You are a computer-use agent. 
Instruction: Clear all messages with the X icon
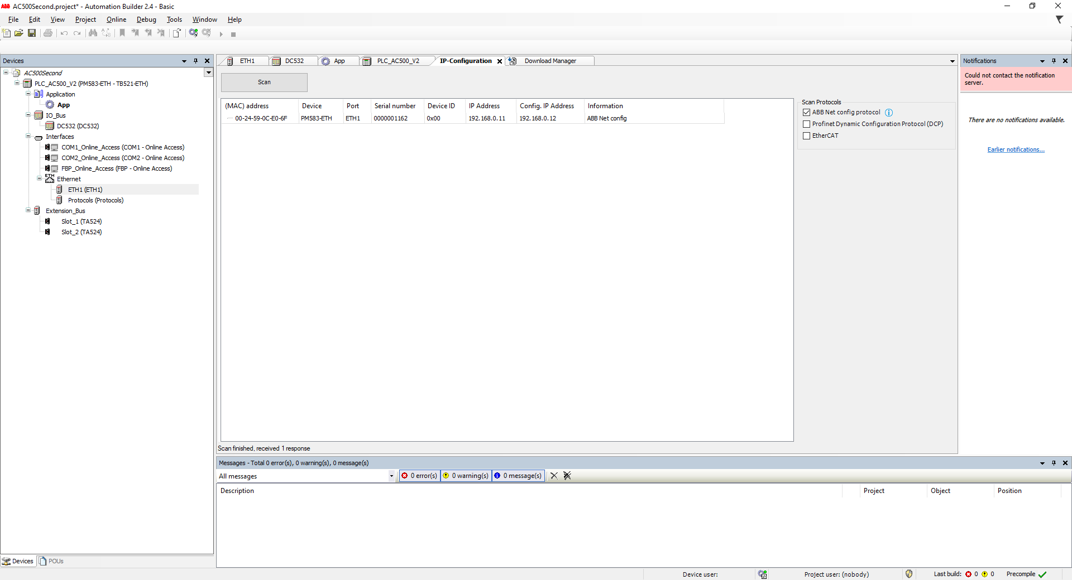pos(554,476)
